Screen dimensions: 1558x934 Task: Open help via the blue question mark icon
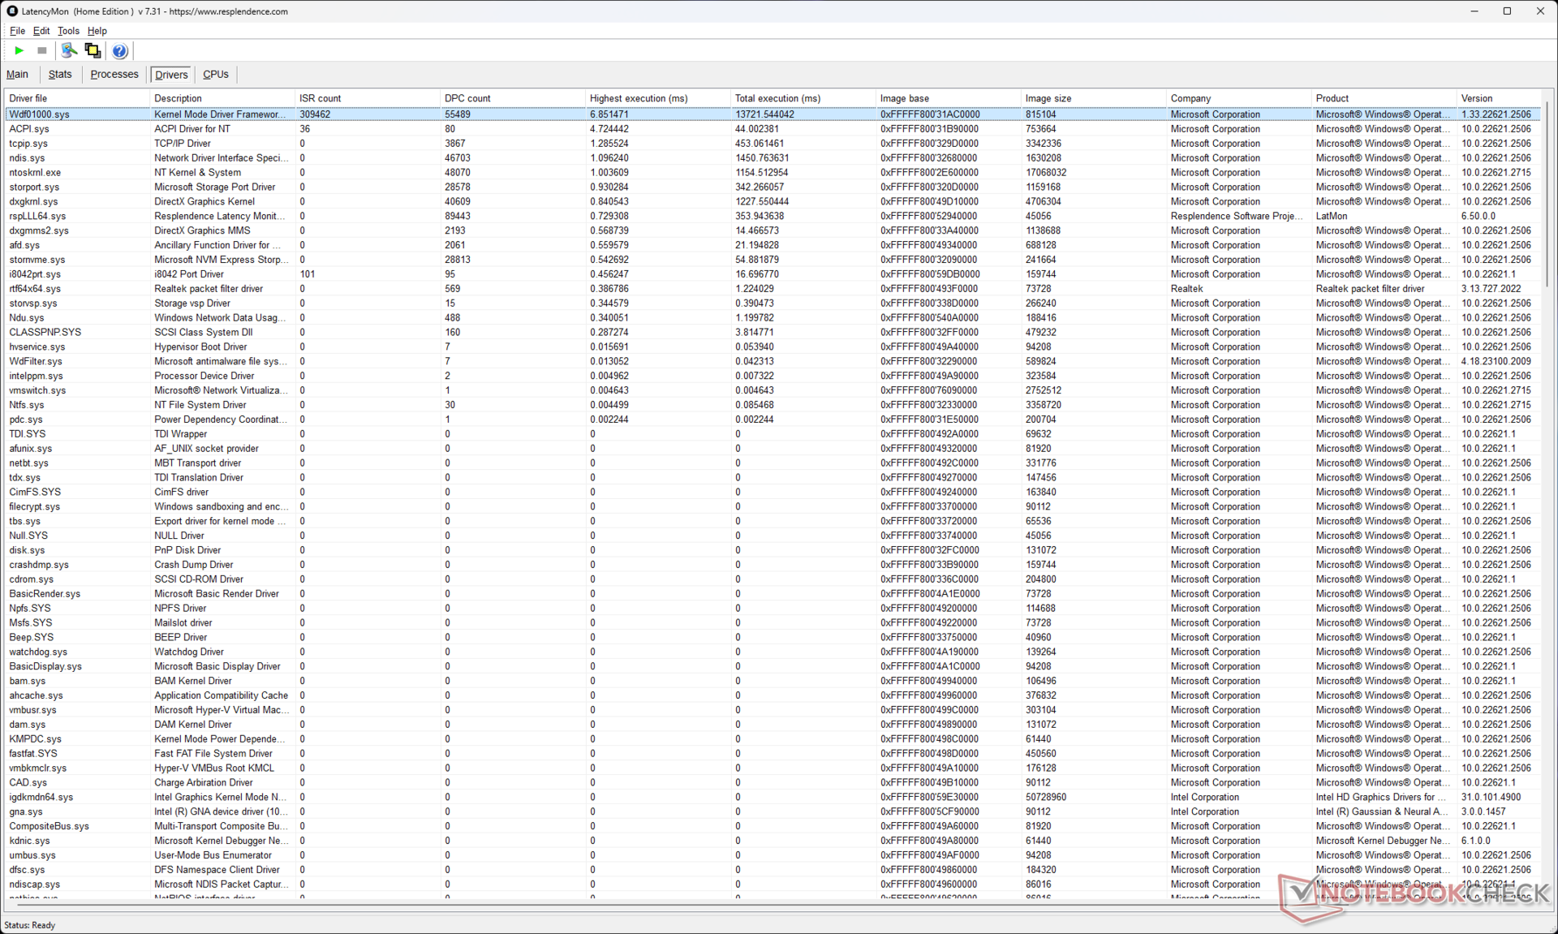(119, 51)
